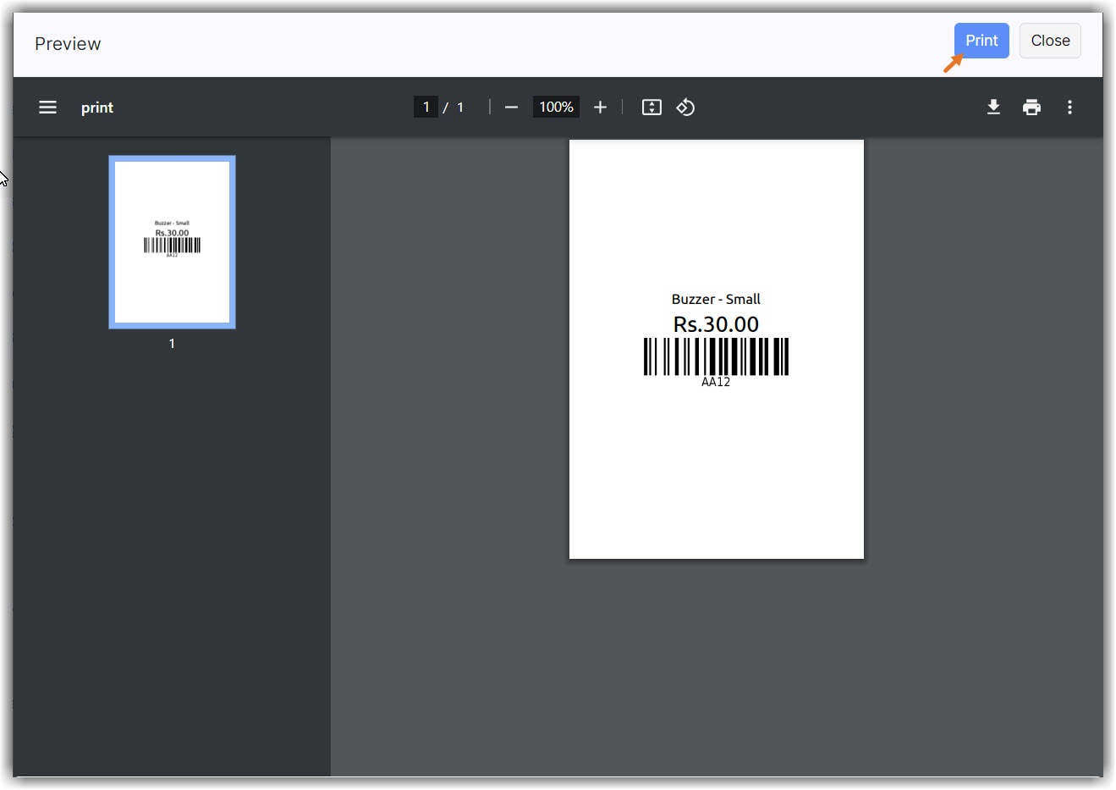The width and height of the screenshot is (1116, 790).
Task: Click the barcode on the main page
Action: pyautogui.click(x=716, y=356)
